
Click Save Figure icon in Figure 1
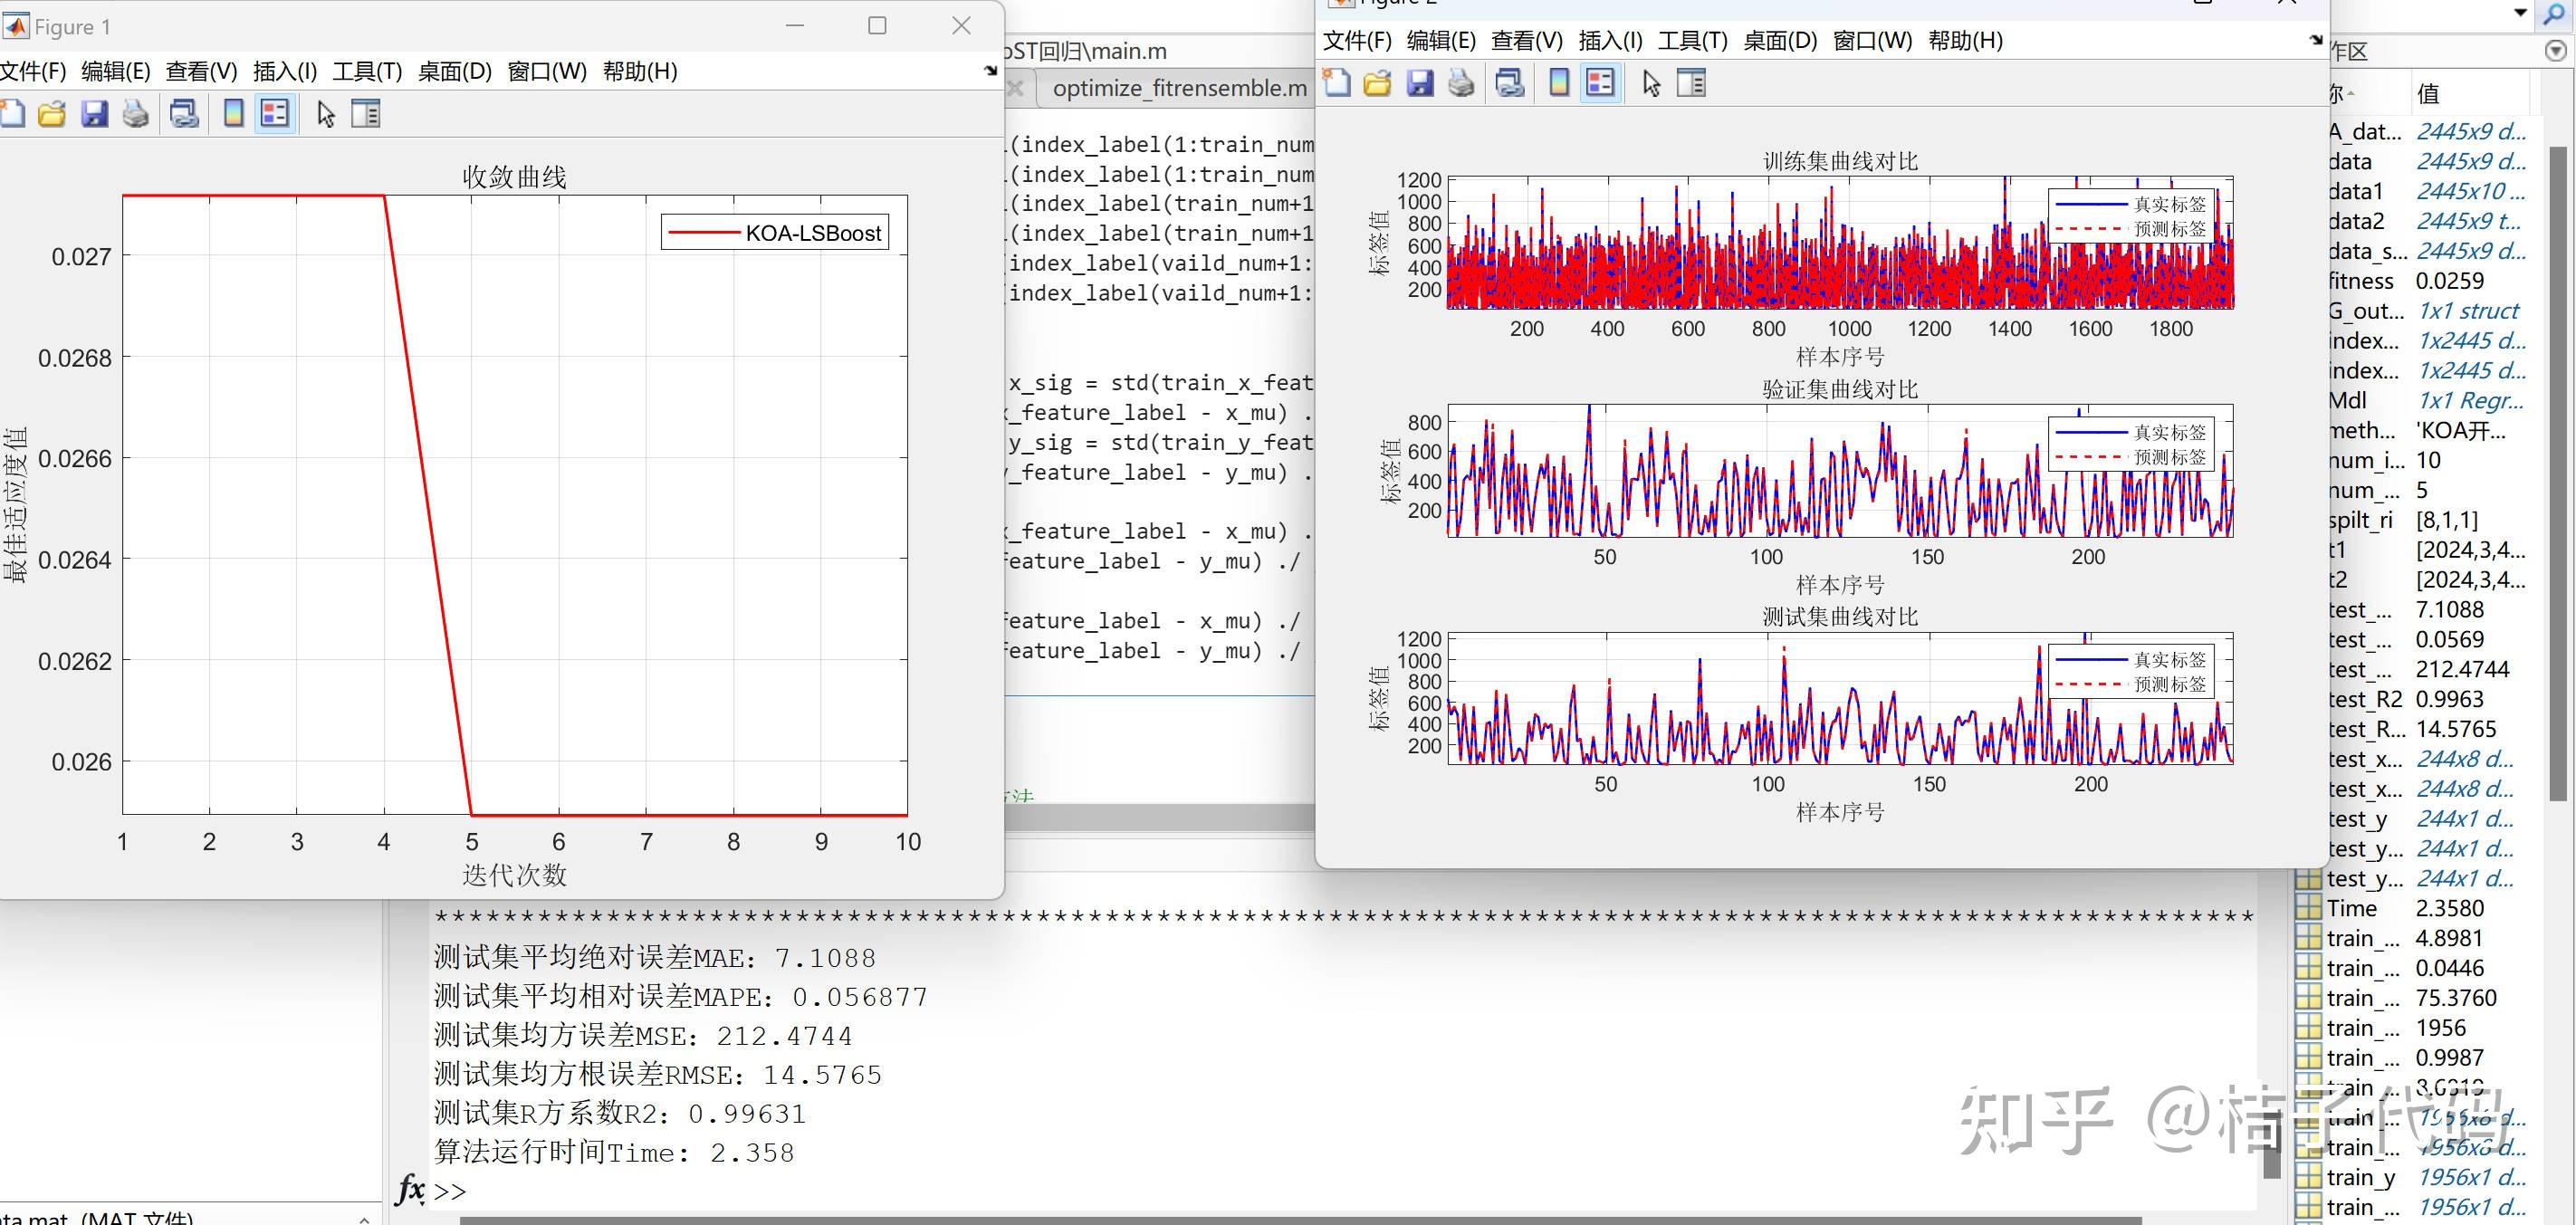point(94,114)
